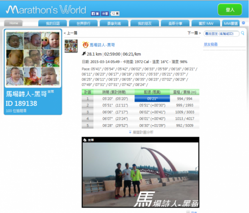
Task: Click the 配速 (差異) column header
Action: 152,92
